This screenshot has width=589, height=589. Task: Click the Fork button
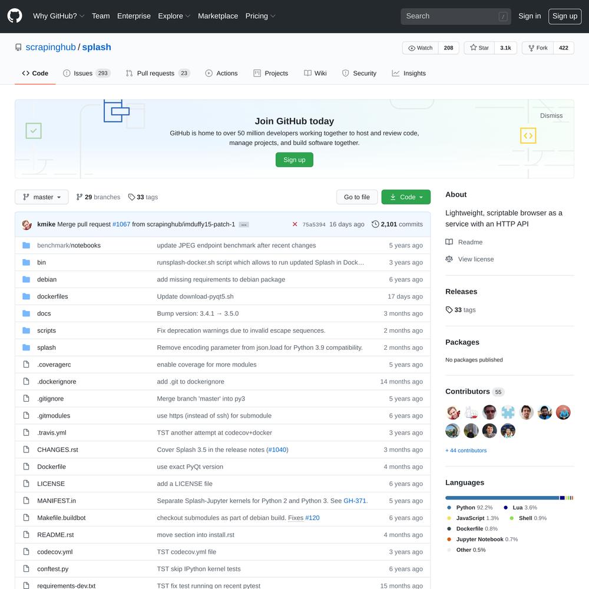538,48
